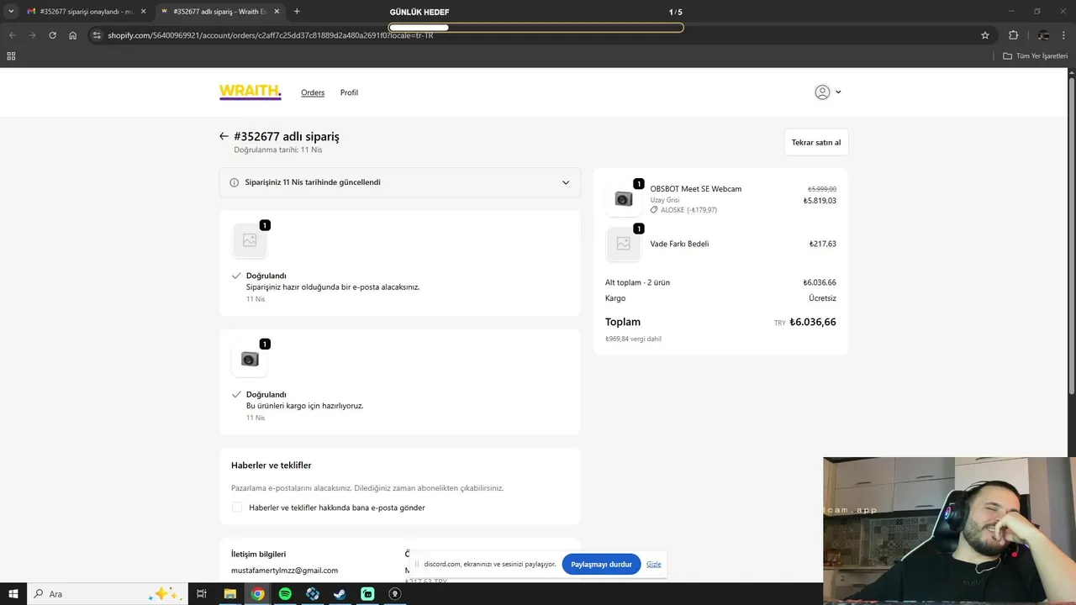Click the Gizle link in sharing bar
This screenshot has width=1076, height=605.
tap(654, 564)
